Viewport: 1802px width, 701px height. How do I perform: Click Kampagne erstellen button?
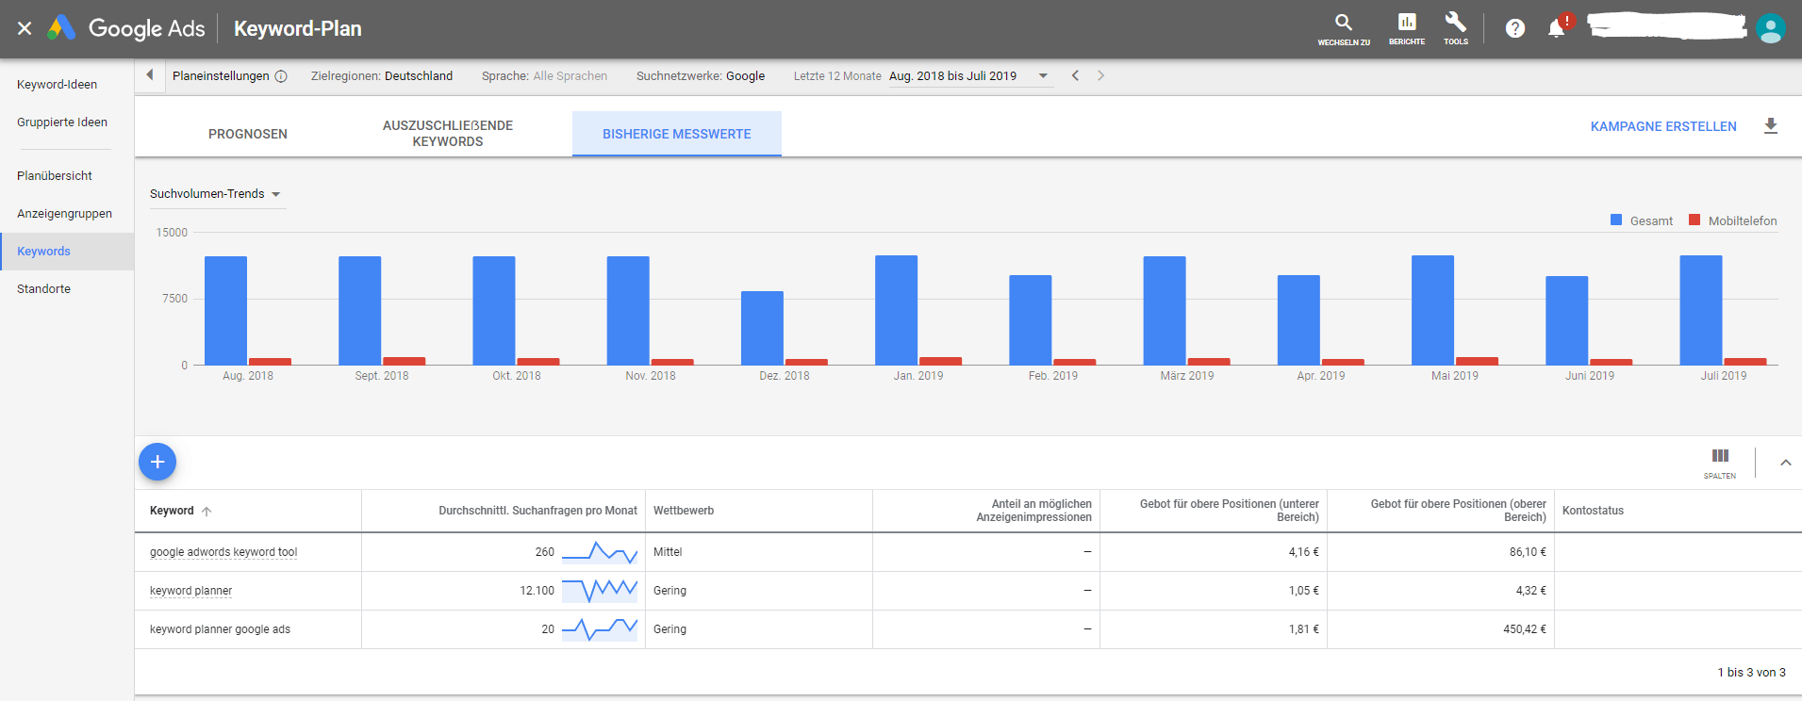1663,126
